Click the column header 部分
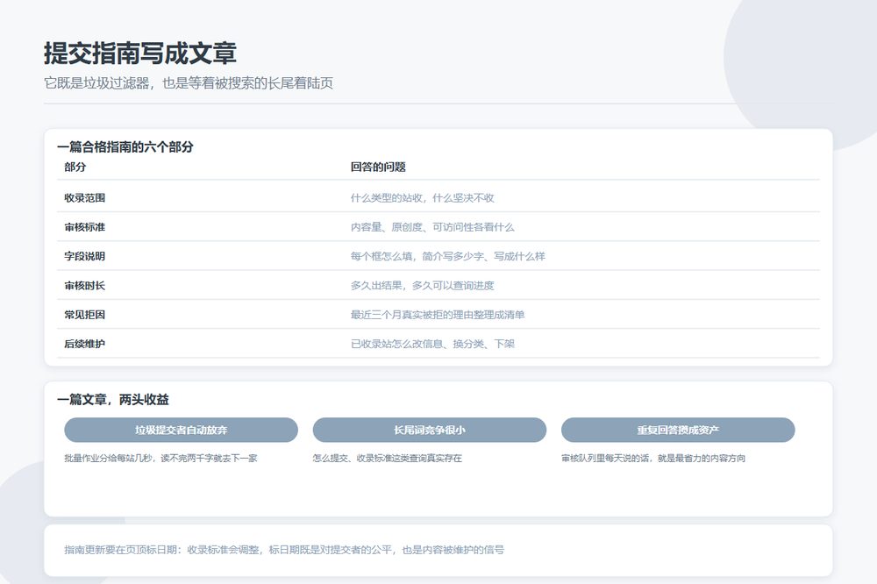The width and height of the screenshot is (877, 584). (x=75, y=167)
